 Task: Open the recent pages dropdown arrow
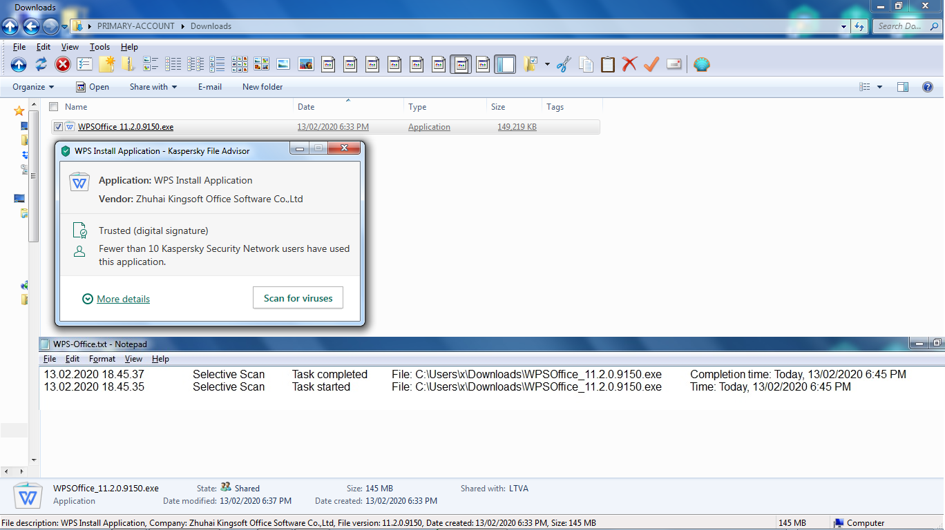[64, 27]
